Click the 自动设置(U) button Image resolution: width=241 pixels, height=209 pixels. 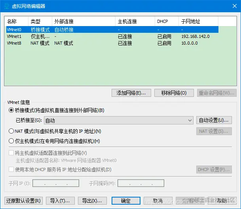coord(214,120)
